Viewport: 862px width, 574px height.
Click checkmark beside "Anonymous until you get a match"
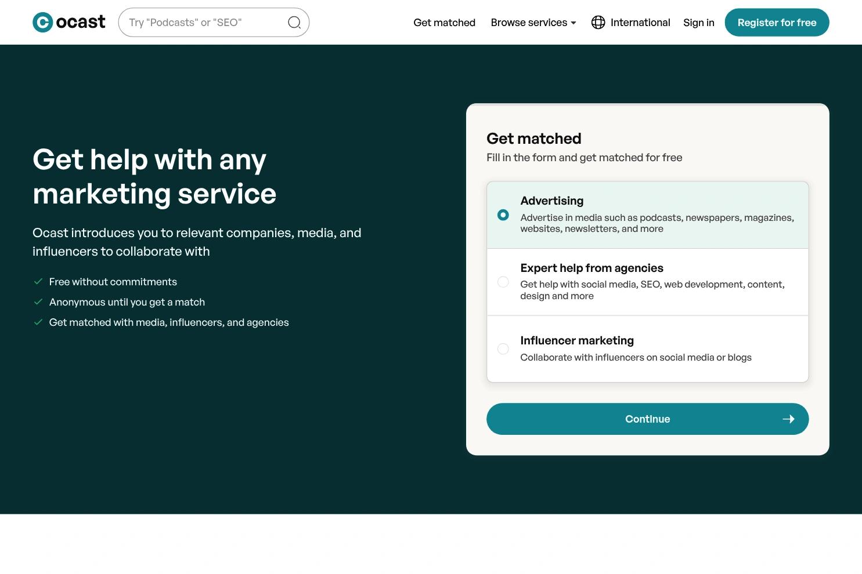[38, 302]
